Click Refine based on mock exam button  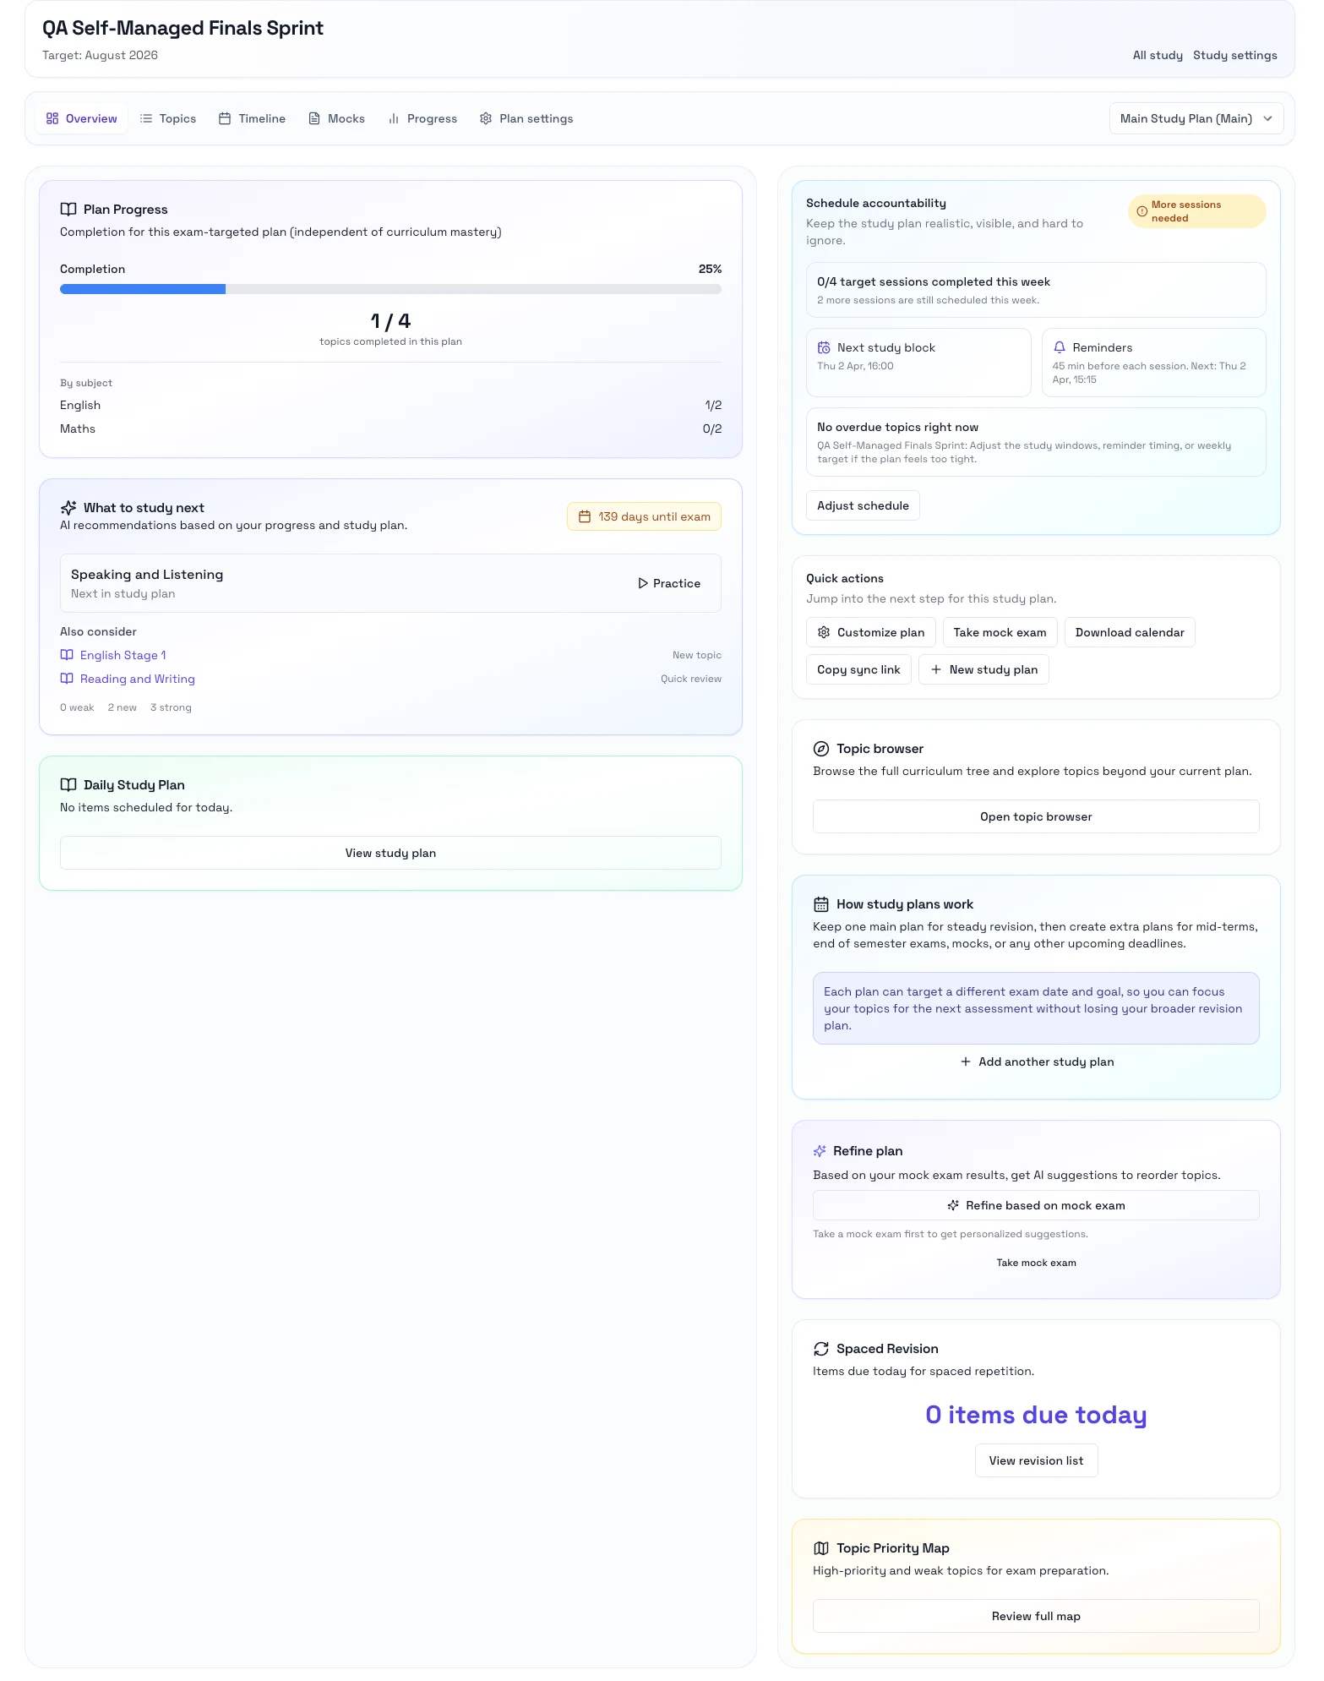coord(1036,1205)
